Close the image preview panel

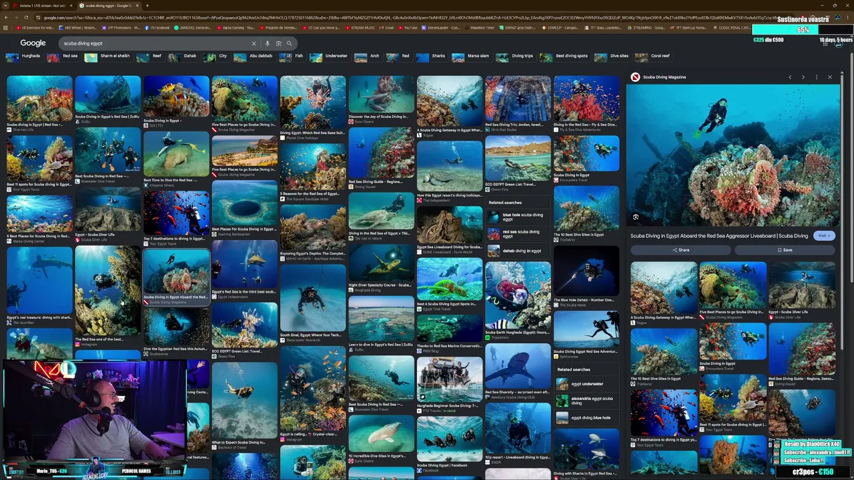point(830,77)
